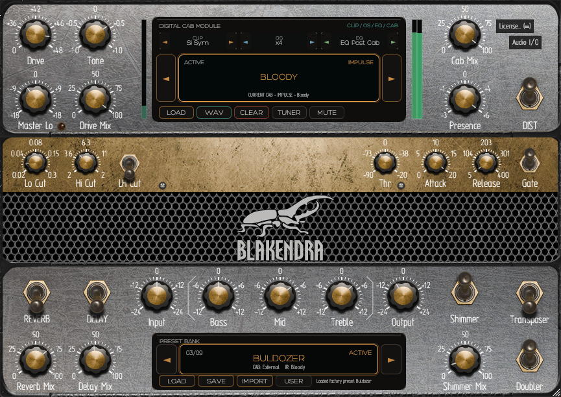Open the TUNER
The image size is (561, 397).
coord(289,112)
